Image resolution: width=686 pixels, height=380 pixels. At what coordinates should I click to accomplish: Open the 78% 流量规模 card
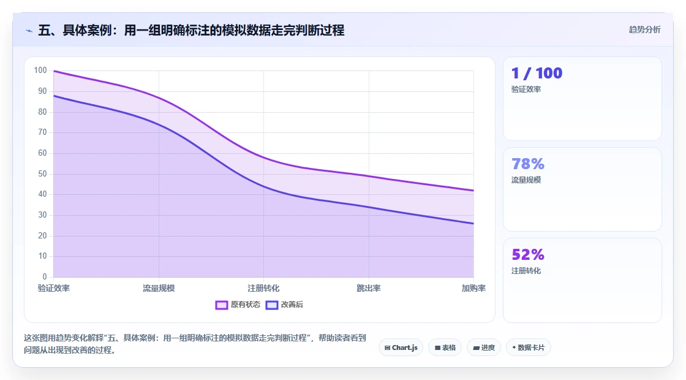(x=582, y=189)
